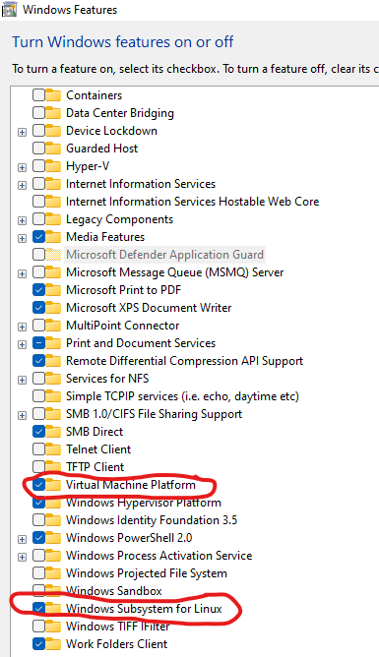
Task: Click the Containers folder icon
Action: [x=53, y=95]
